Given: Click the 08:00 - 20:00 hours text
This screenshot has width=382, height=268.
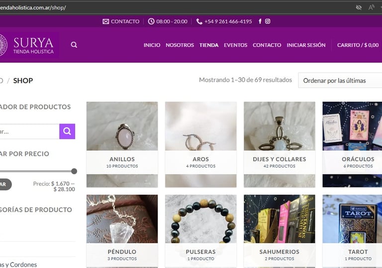Looking at the screenshot, I should point(172,21).
